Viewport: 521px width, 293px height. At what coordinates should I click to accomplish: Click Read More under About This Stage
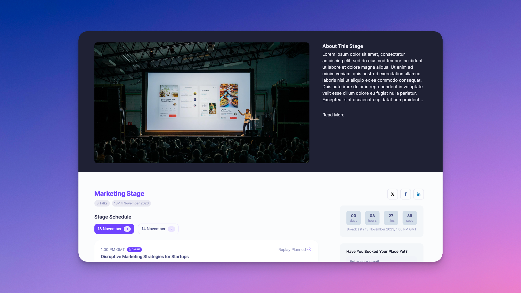[333, 115]
